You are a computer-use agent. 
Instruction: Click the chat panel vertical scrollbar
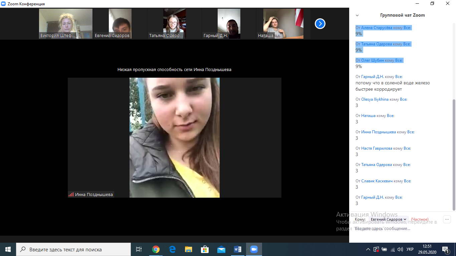[x=454, y=153]
